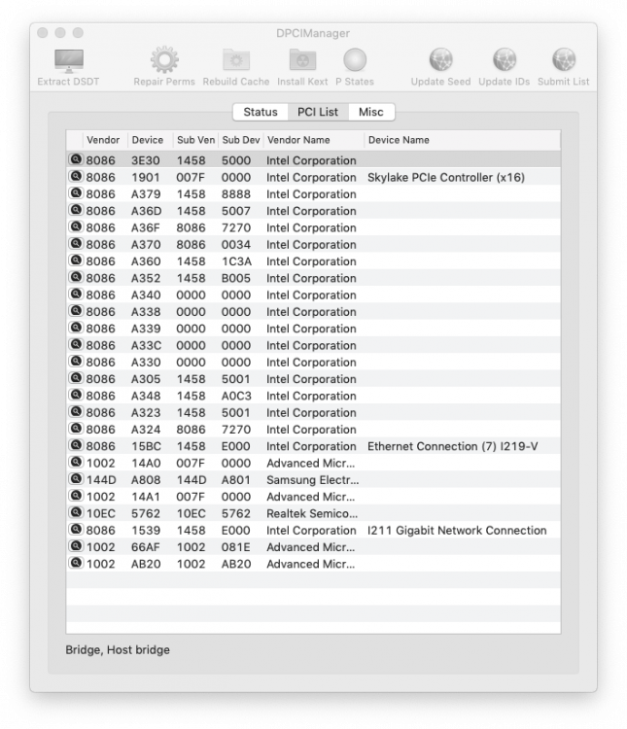Click lookup icon on device A339 row
Image resolution: width=627 pixels, height=729 pixels.
coord(76,328)
